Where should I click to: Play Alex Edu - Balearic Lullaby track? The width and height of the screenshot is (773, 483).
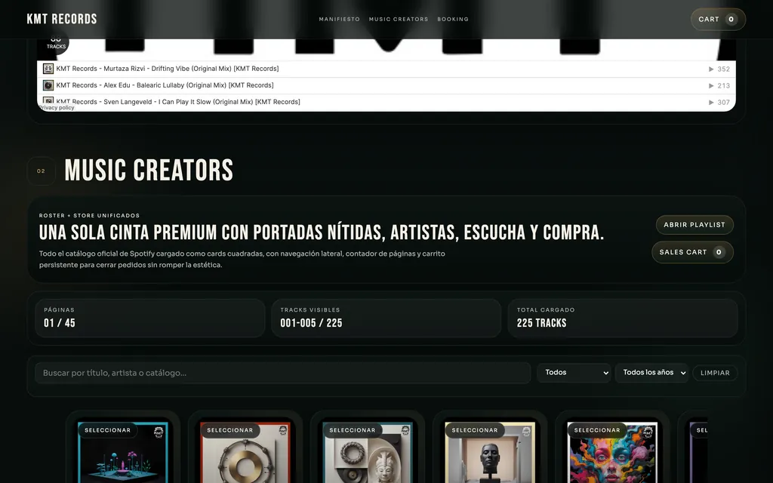(x=165, y=85)
